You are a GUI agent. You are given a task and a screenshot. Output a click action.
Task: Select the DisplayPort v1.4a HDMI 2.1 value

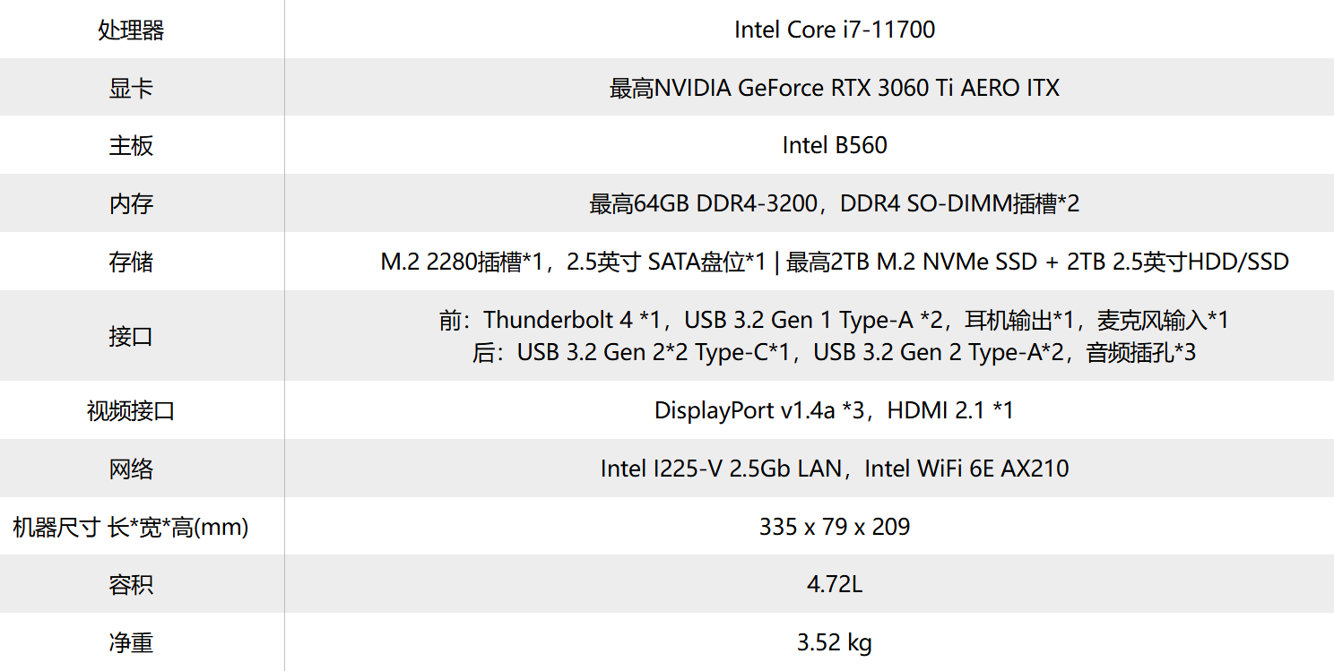pyautogui.click(x=835, y=410)
